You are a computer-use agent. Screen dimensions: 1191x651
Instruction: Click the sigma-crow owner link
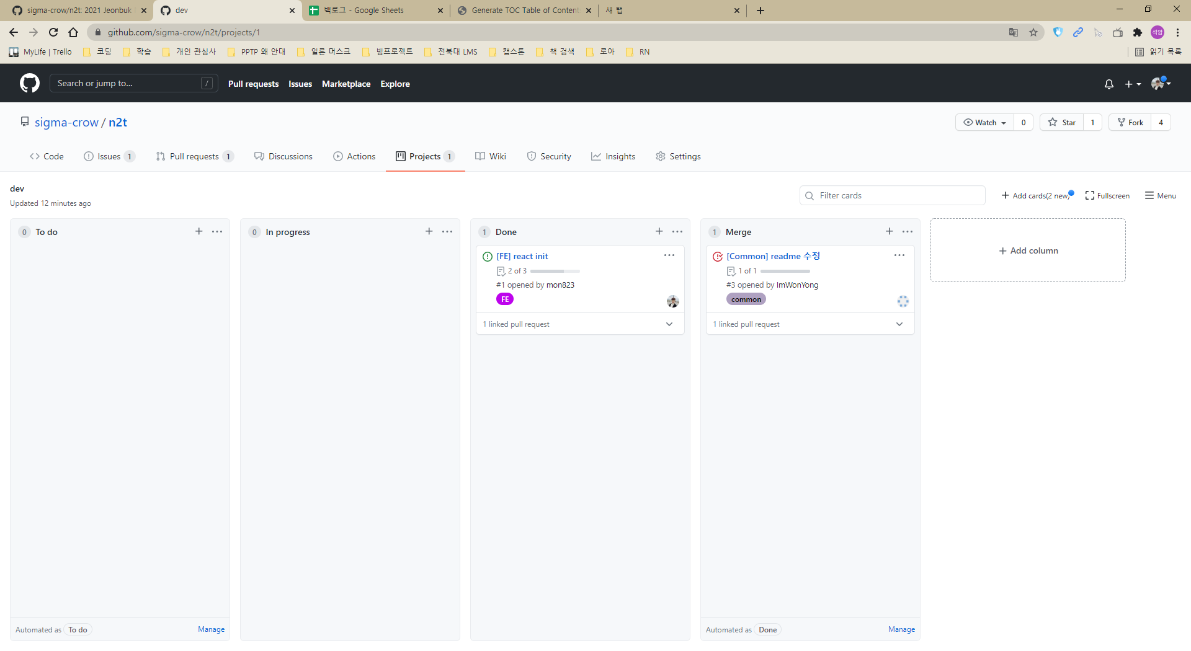(66, 122)
